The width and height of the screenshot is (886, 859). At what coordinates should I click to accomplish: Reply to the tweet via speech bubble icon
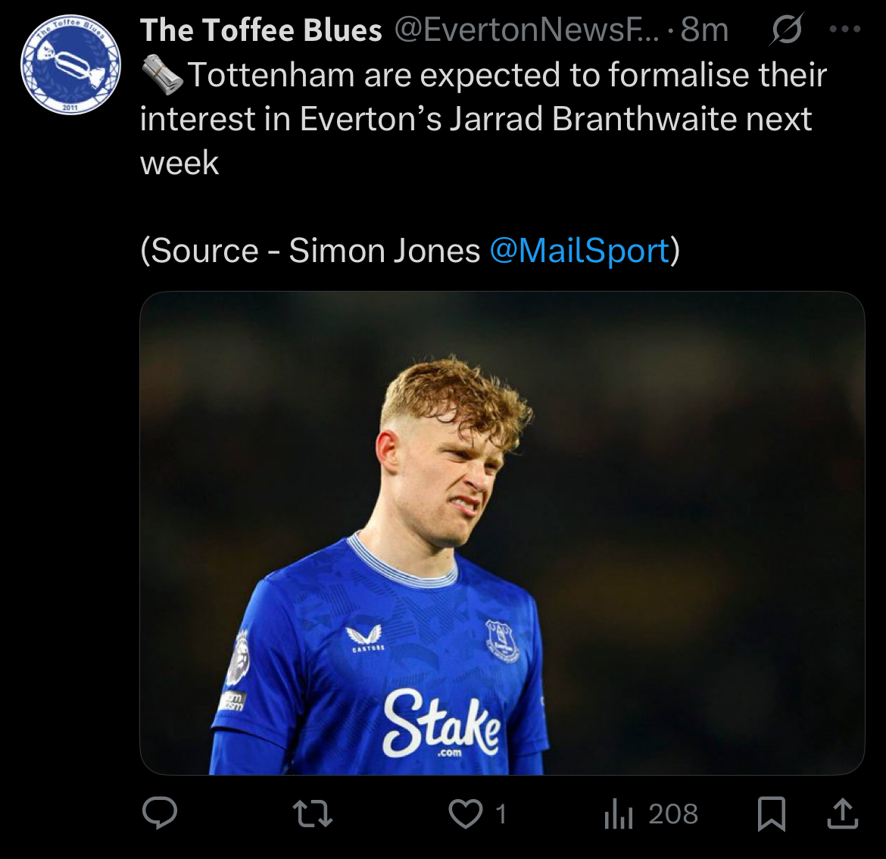coord(160,814)
